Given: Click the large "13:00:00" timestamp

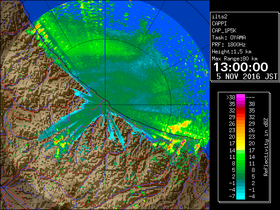Looking at the screenshot, I should 241,67.
